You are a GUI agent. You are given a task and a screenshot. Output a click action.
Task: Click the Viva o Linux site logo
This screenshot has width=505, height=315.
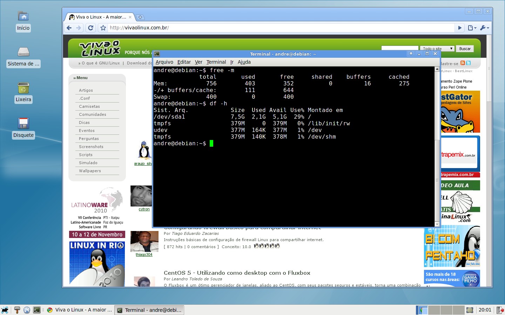(x=100, y=48)
